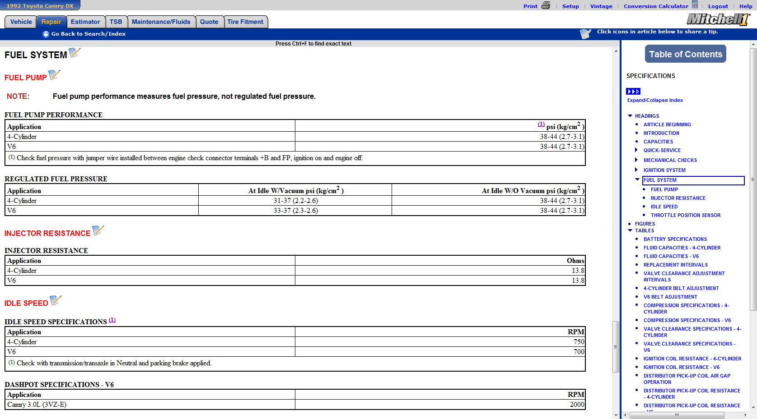Image resolution: width=757 pixels, height=419 pixels.
Task: Click the Mitchell1 logo
Action: pos(718,19)
